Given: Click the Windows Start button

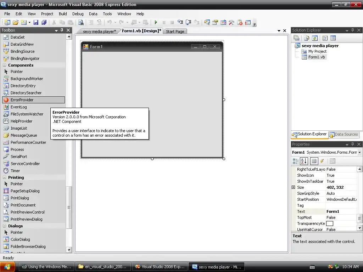Looking at the screenshot, I should (x=7, y=267).
